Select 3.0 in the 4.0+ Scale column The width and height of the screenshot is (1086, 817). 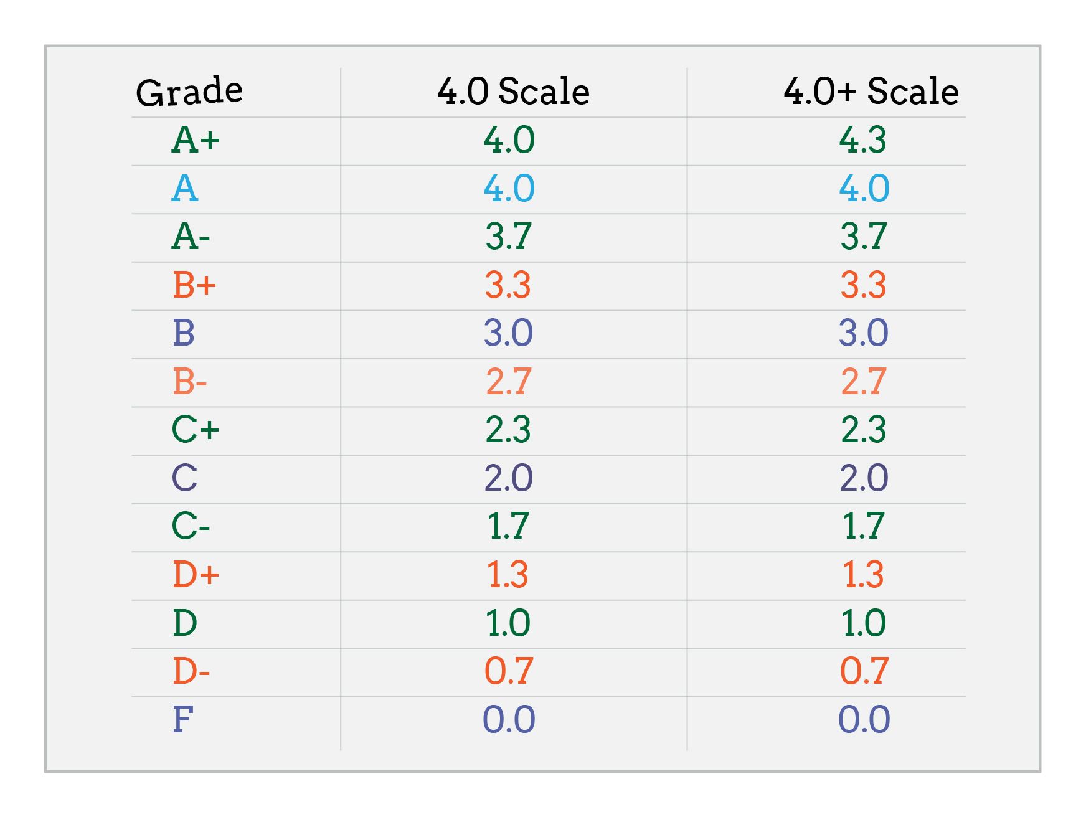tap(864, 333)
